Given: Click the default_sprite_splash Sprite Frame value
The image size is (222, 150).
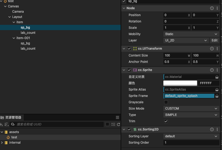Looking at the screenshot, I should [189, 96].
